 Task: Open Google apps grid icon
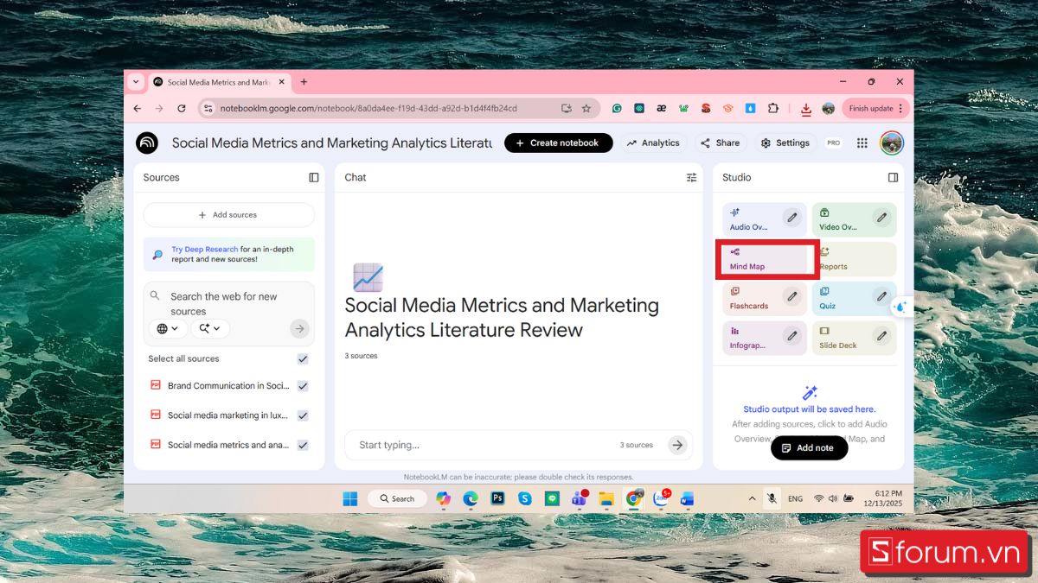pos(862,143)
